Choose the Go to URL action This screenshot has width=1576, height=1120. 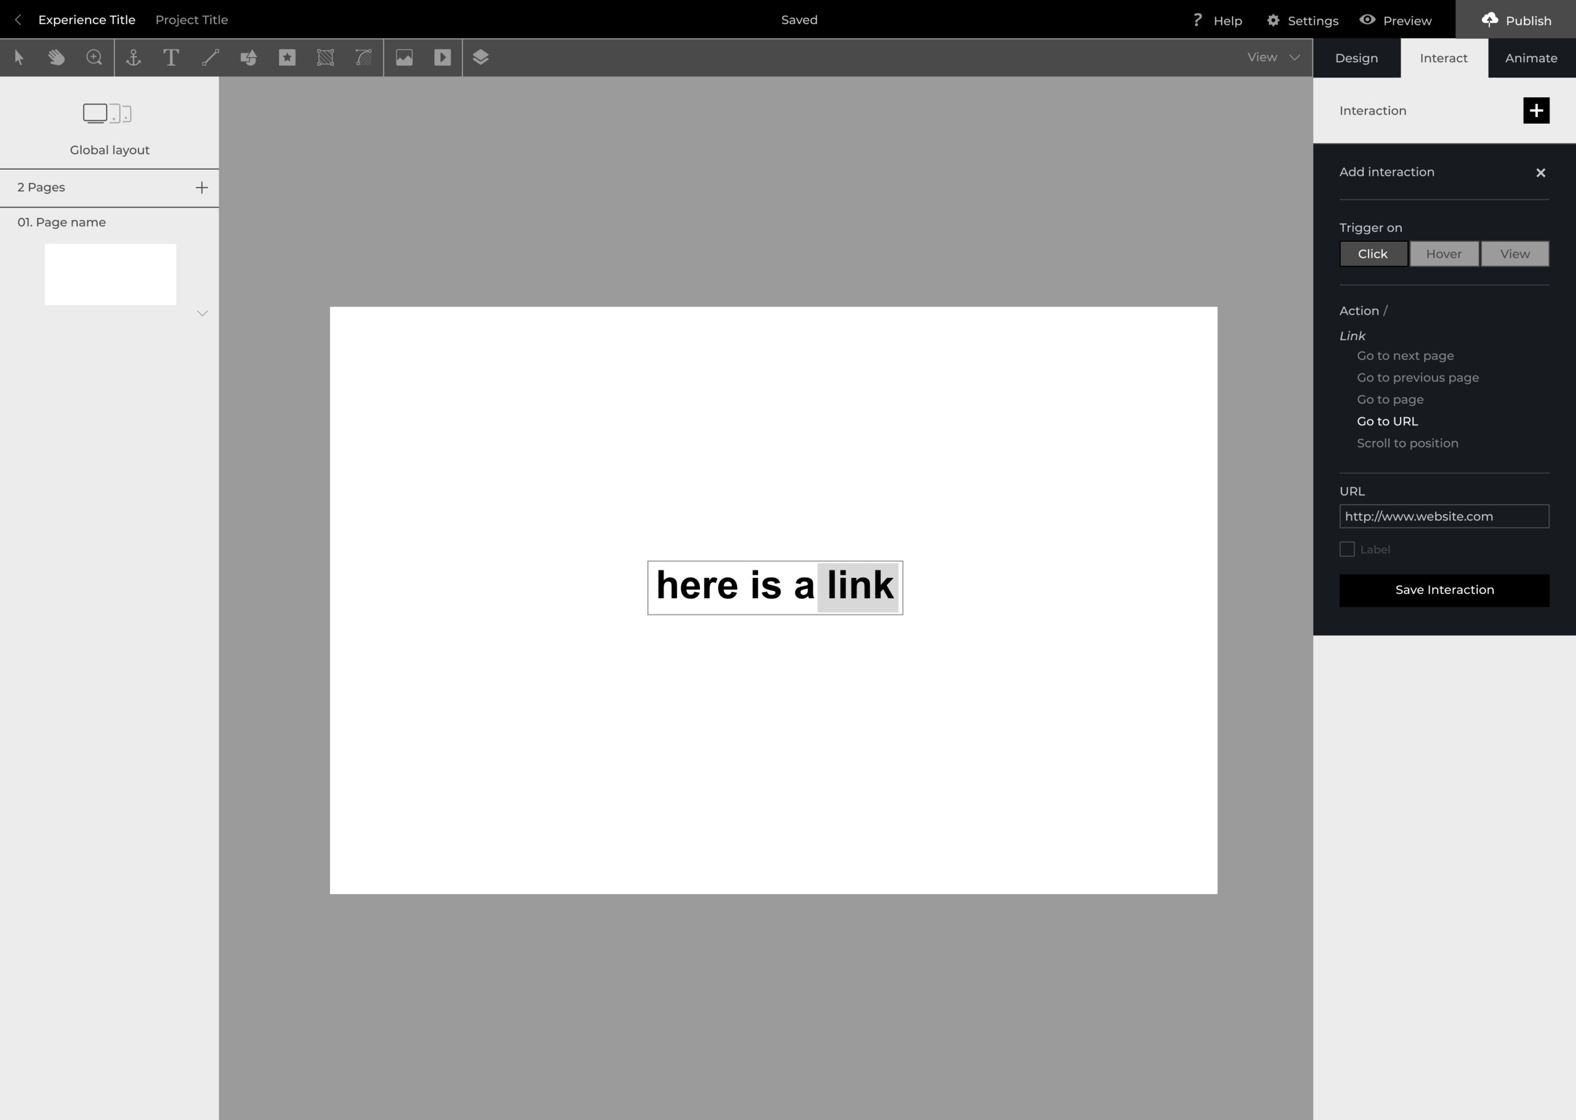[1387, 422]
